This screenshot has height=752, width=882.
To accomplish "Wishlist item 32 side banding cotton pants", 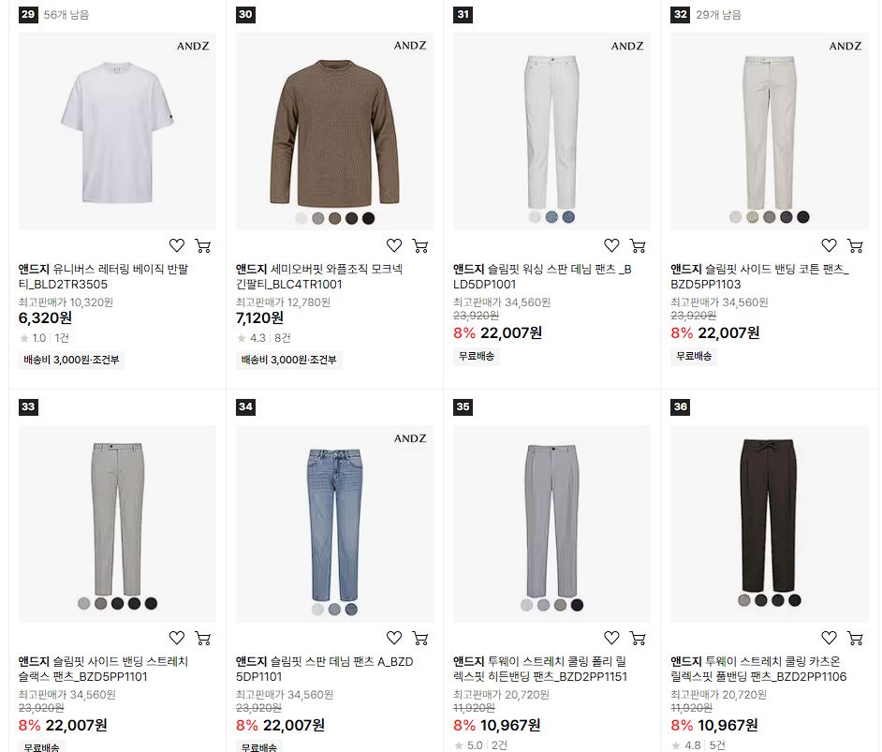I will (829, 245).
